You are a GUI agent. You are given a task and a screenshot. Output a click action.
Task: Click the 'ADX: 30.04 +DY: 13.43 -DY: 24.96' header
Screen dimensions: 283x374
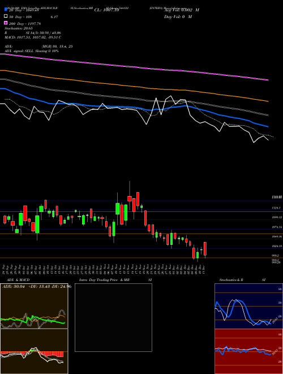(37, 287)
